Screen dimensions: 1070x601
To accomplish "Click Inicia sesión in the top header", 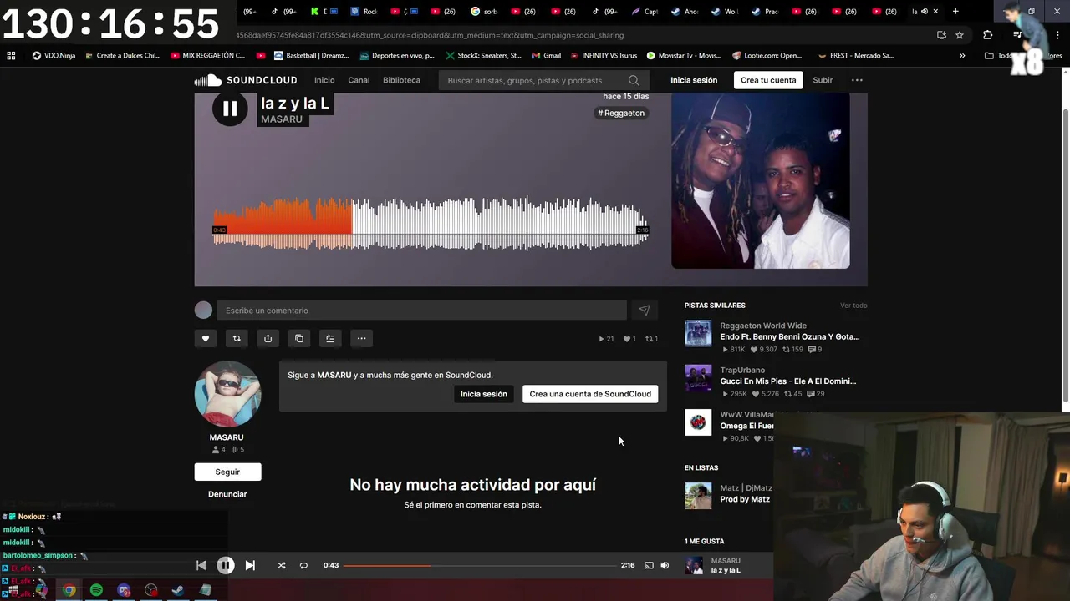I will (x=694, y=80).
